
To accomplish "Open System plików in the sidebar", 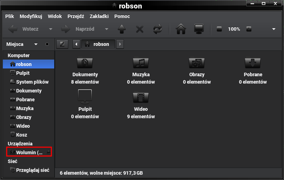I will pos(29,82).
